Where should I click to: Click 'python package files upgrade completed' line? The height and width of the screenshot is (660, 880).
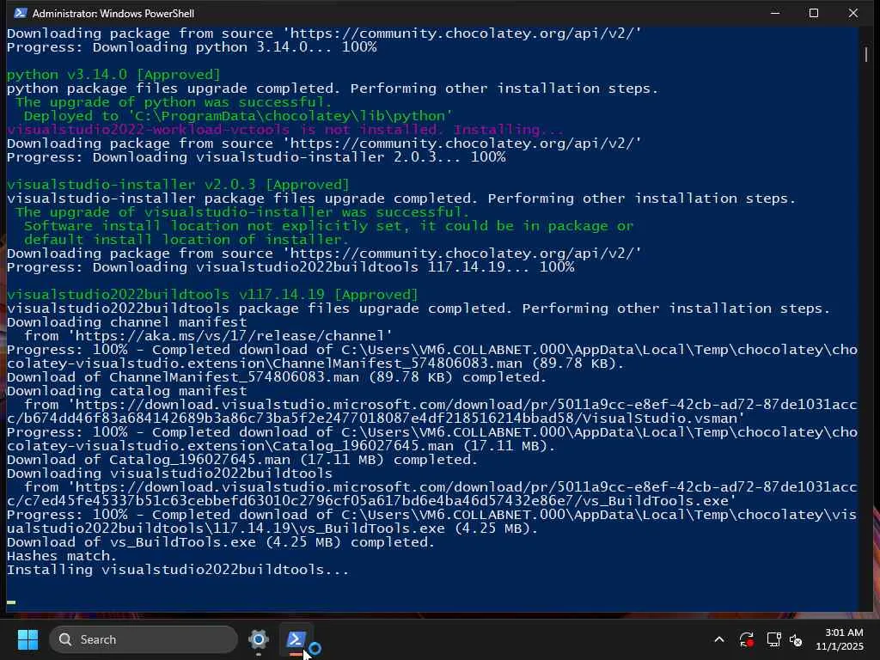point(333,89)
